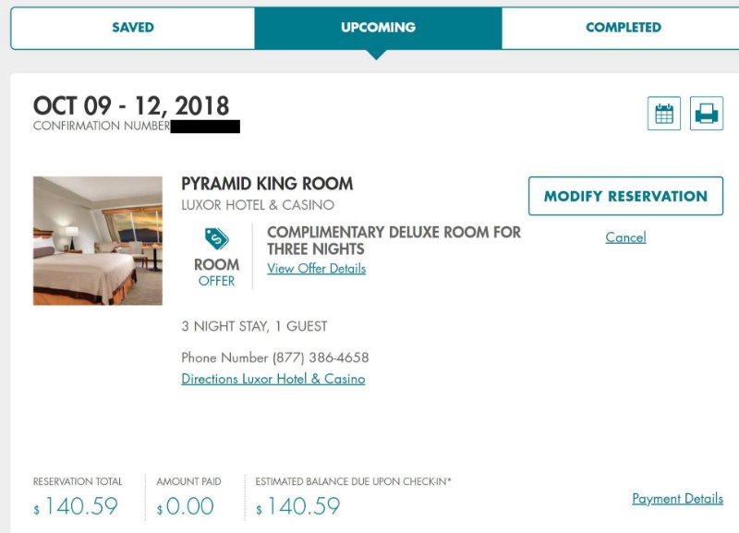Image resolution: width=739 pixels, height=533 pixels.
Task: Select the Upcoming tab
Action: coord(378,28)
